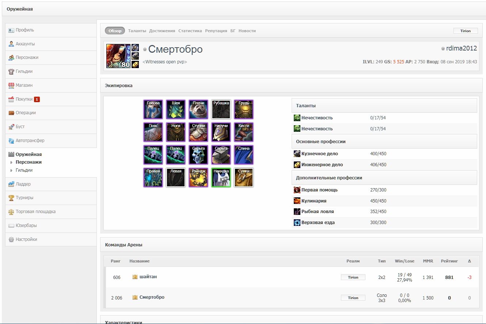Click the MMR column header
This screenshot has width=486, height=324.
tap(428, 261)
